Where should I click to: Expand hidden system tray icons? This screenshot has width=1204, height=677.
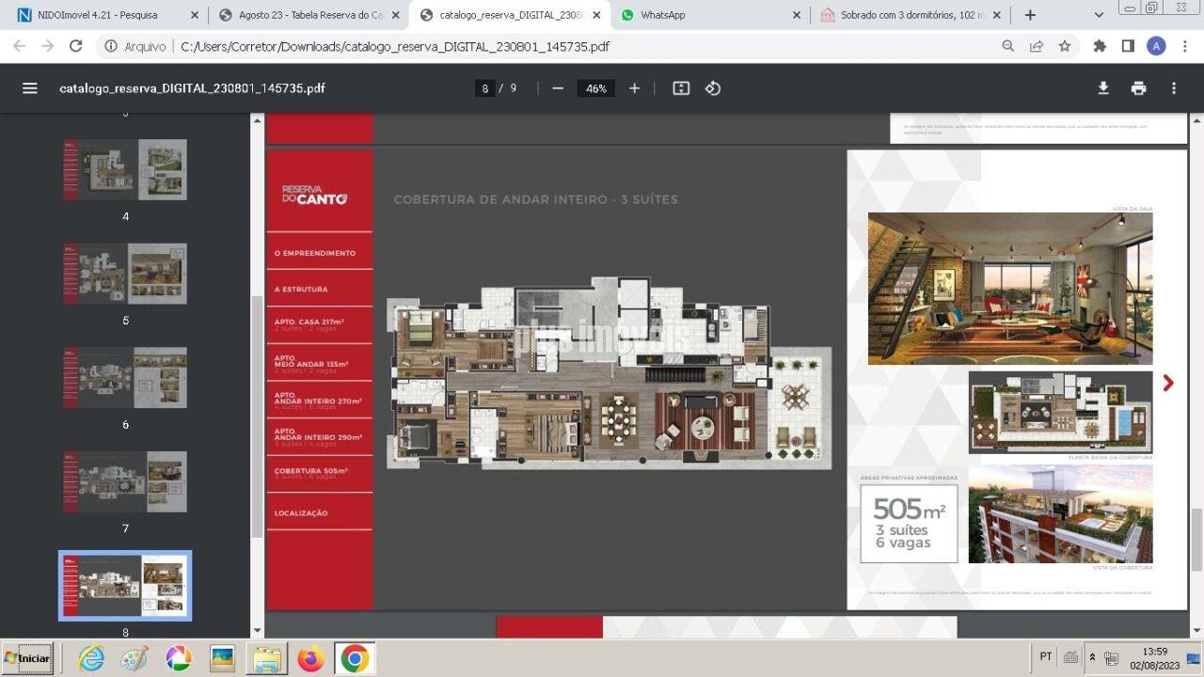(x=1092, y=657)
